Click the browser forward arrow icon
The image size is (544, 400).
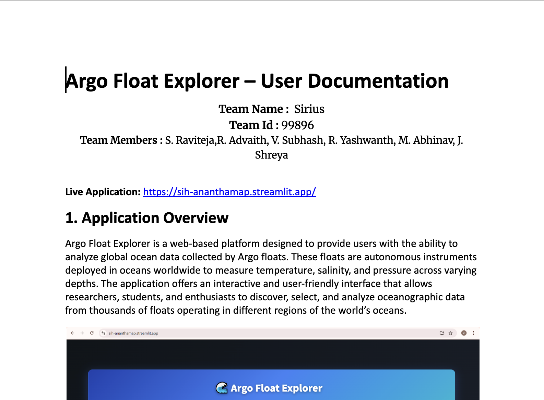point(82,333)
